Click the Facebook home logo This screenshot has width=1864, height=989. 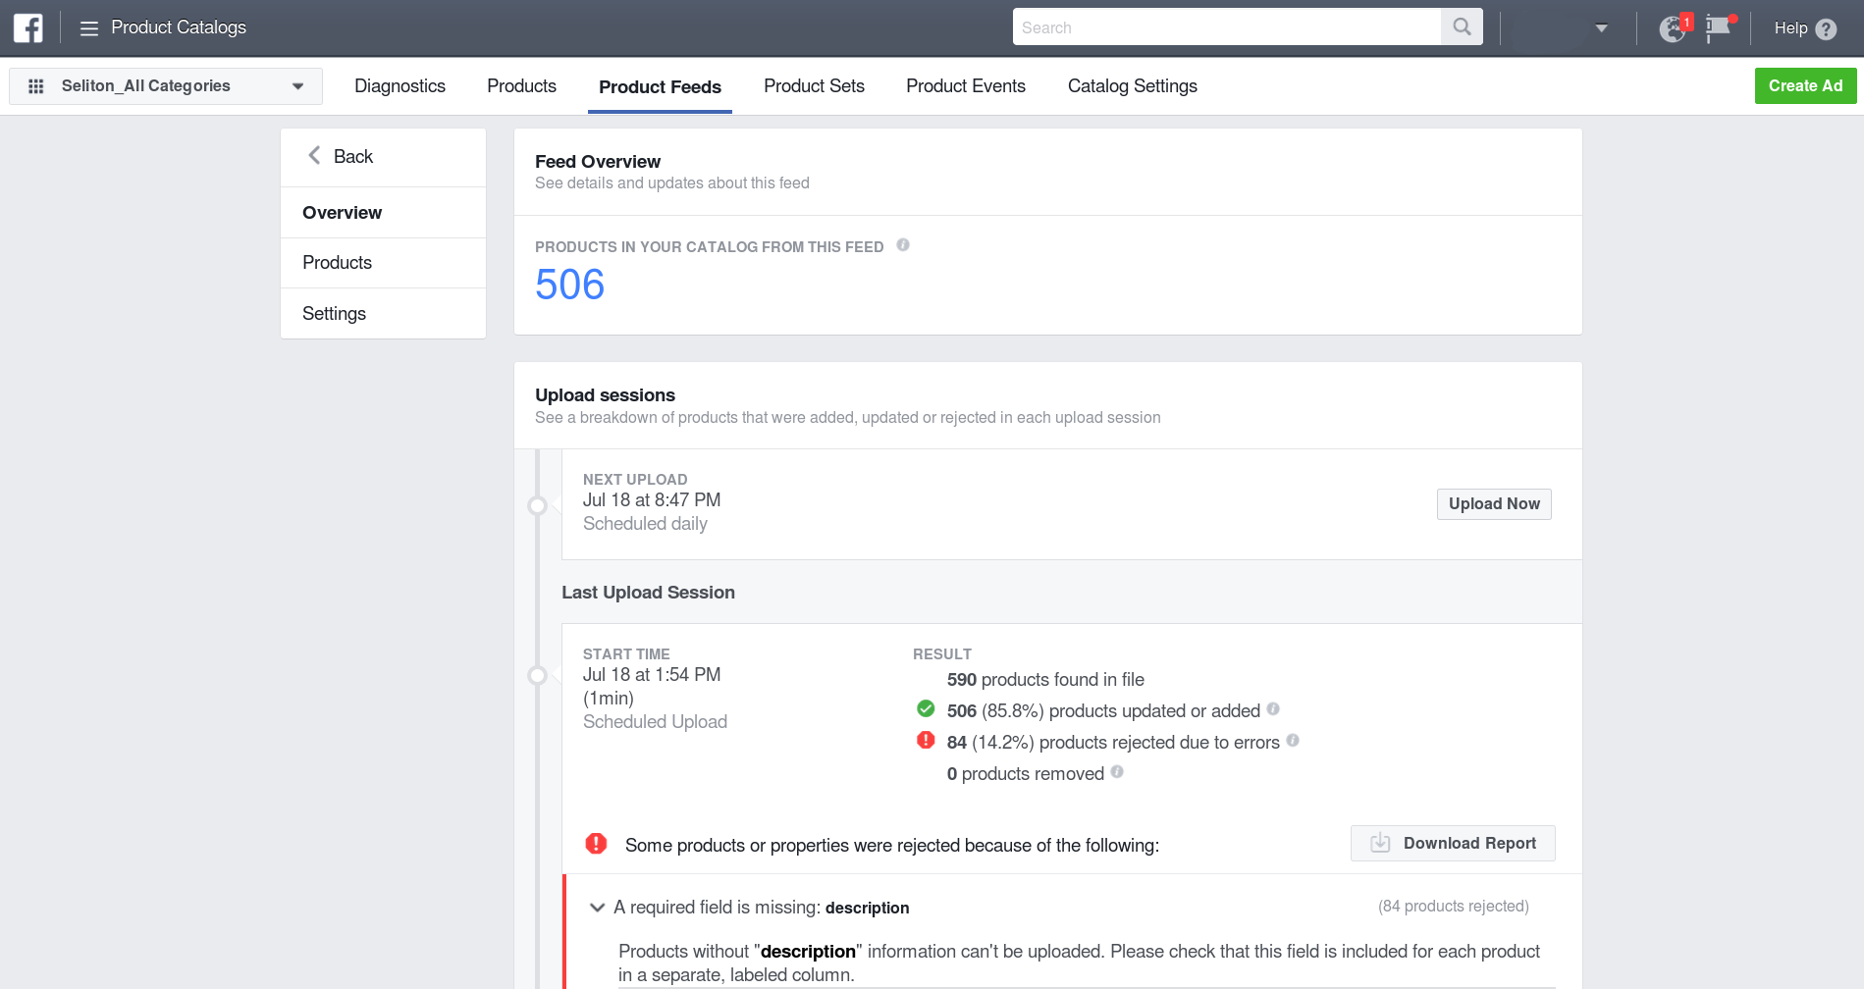click(x=27, y=26)
